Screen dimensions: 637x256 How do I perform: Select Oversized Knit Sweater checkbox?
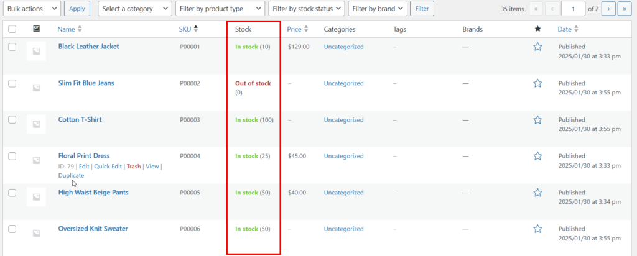tap(12, 229)
